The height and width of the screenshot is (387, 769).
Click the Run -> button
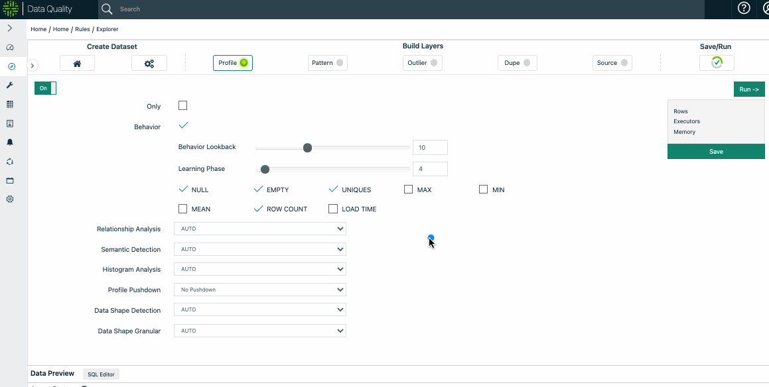(749, 89)
